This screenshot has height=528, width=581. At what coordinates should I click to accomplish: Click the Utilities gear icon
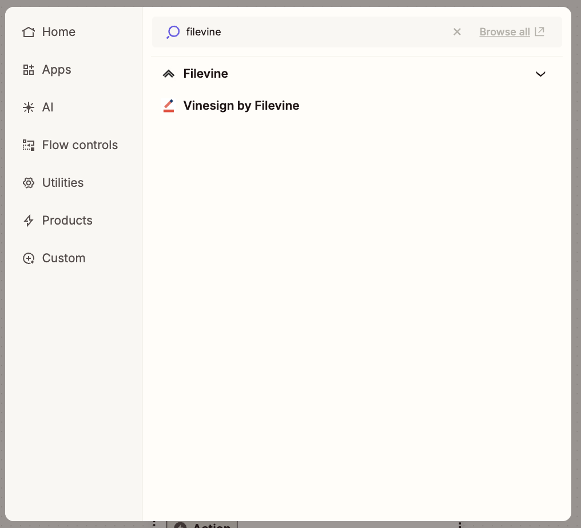point(29,183)
